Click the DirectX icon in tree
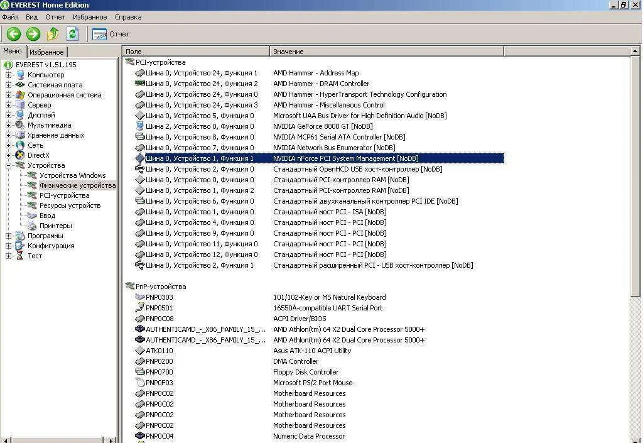This screenshot has width=643, height=443. (20, 155)
